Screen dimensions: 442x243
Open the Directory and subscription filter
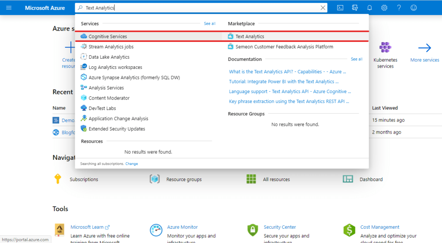[x=355, y=8]
